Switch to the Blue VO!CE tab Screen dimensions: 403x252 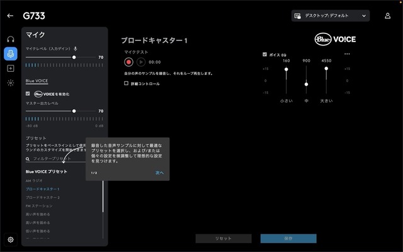click(x=37, y=81)
